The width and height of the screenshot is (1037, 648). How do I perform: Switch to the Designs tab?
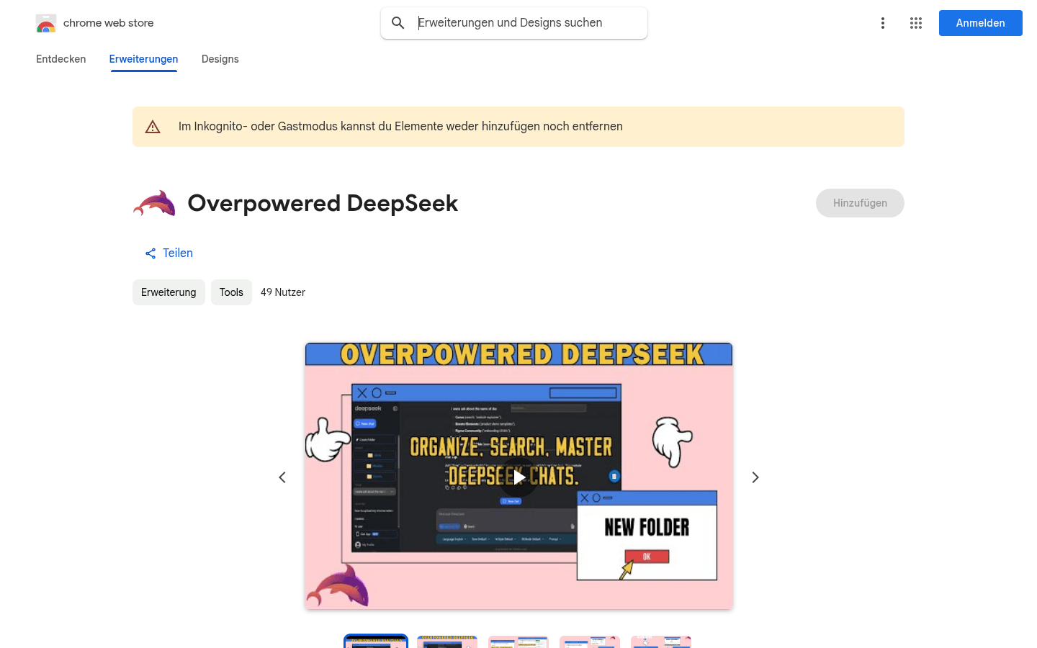pos(220,59)
